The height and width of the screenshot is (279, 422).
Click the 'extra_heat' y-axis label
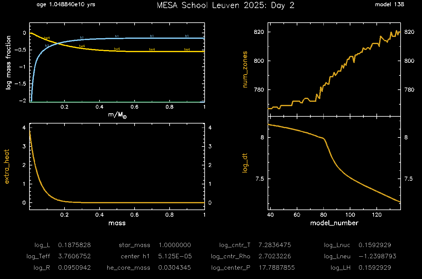click(7, 166)
